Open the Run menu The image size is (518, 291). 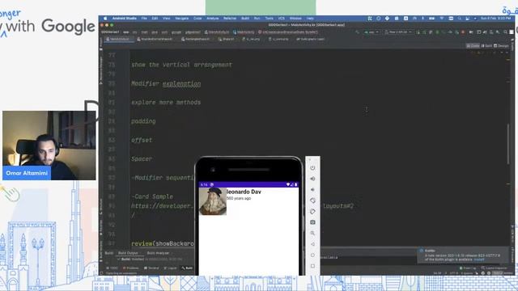point(257,19)
